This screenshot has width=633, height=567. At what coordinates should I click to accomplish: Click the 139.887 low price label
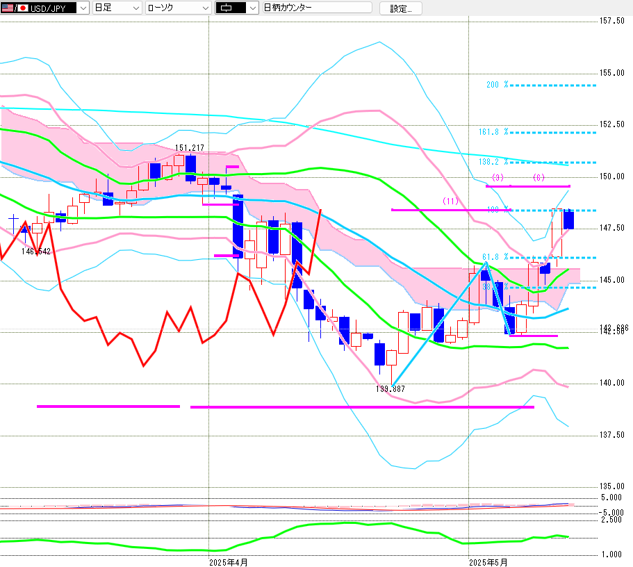pyautogui.click(x=391, y=389)
